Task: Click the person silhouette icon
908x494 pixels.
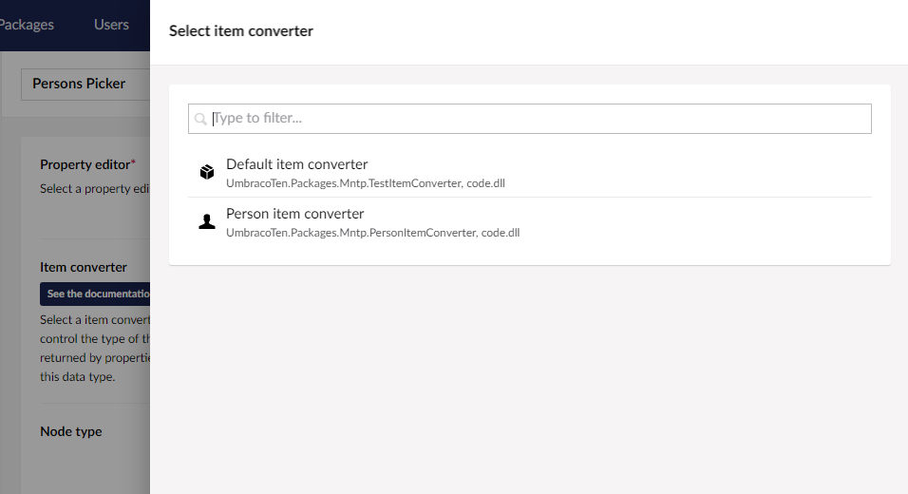Action: coord(207,221)
